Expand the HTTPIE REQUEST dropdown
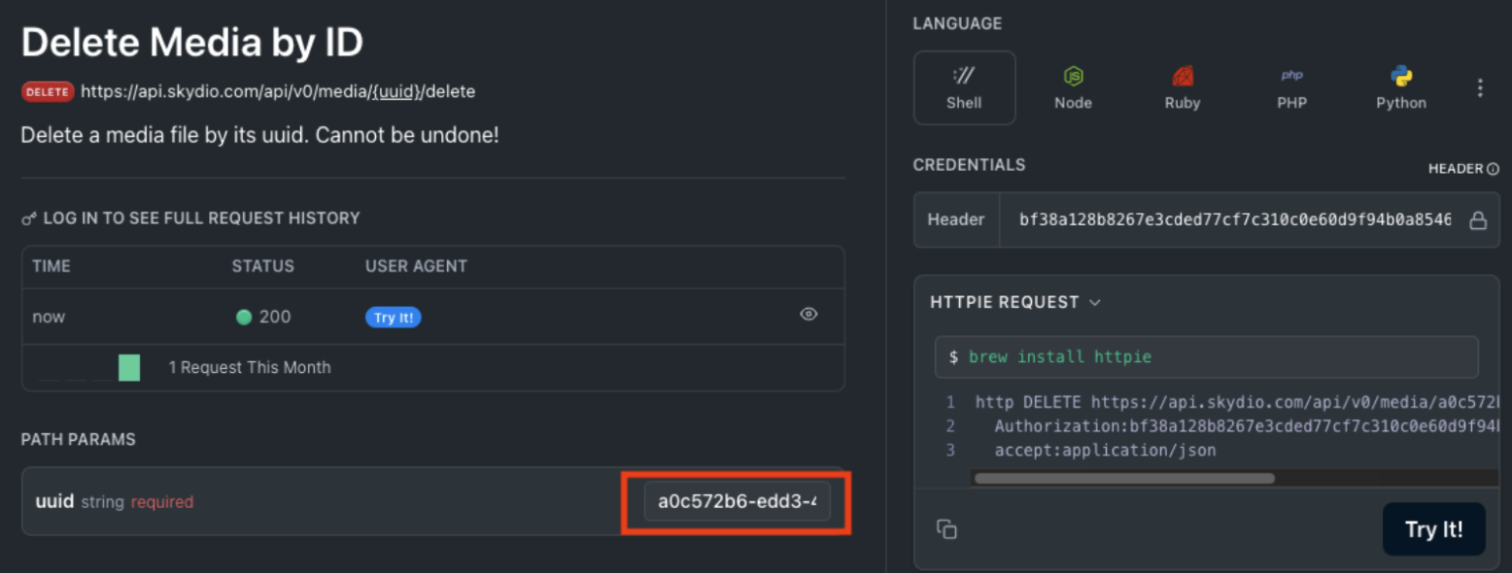Screen dimensions: 1512x573 [x=1015, y=302]
